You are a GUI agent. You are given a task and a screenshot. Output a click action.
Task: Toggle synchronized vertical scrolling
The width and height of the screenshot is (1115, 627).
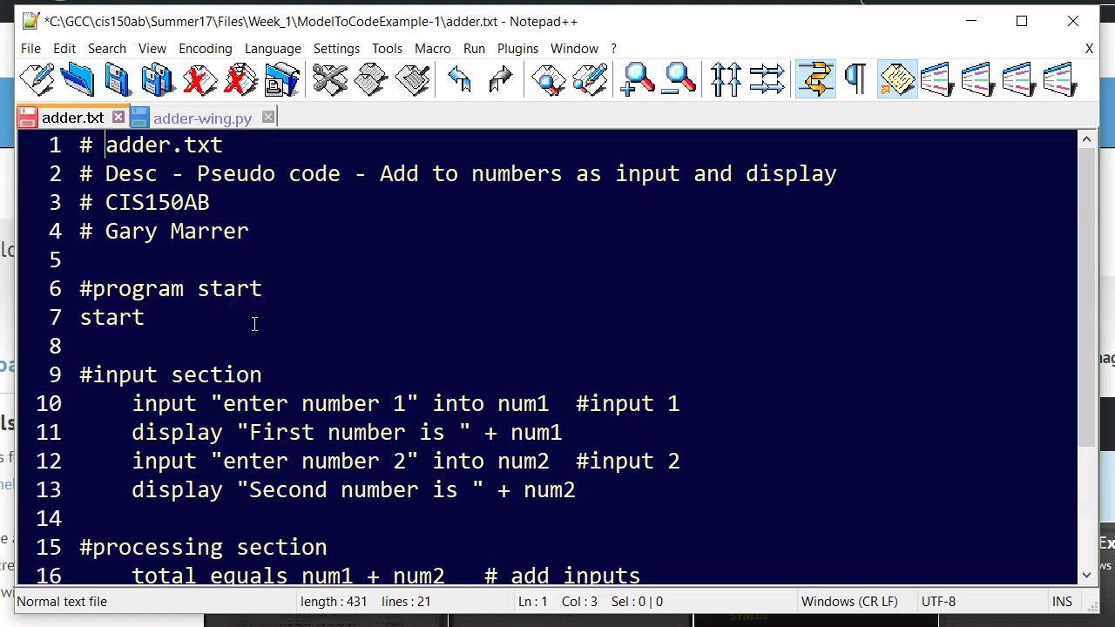click(x=726, y=80)
